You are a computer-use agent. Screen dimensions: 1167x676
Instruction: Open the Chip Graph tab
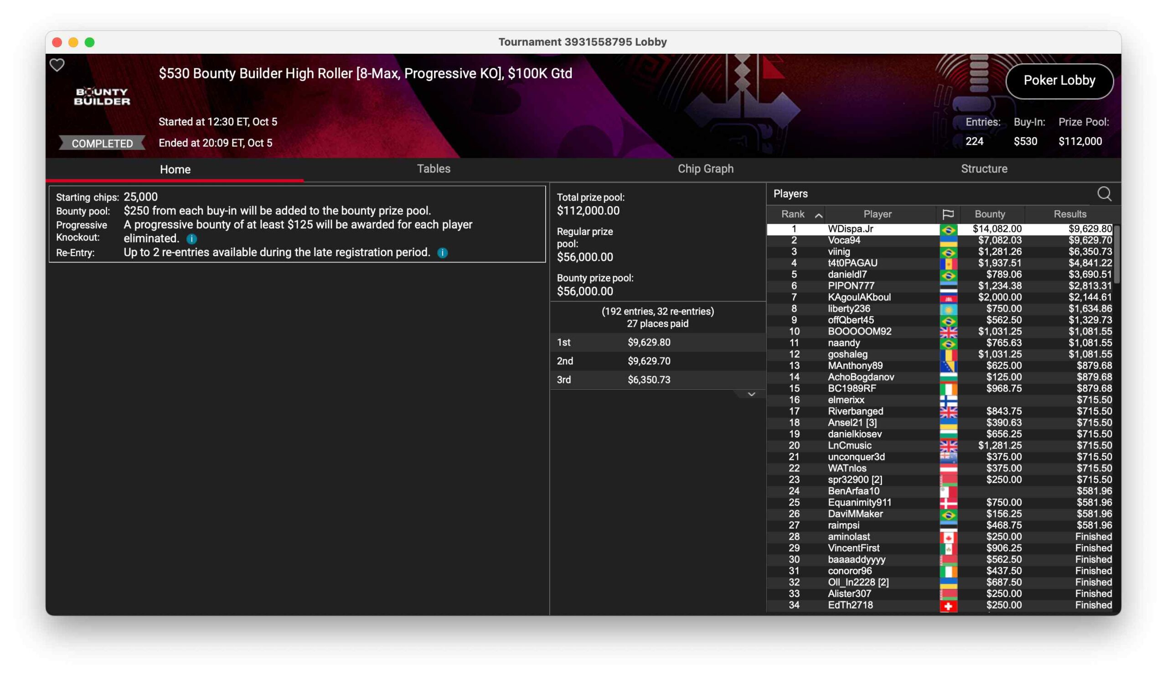(x=705, y=169)
